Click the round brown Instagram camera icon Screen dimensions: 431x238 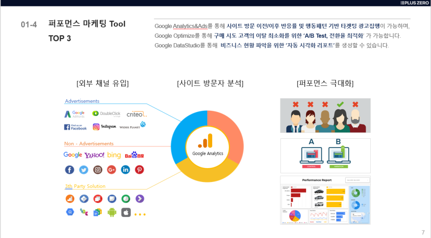pyautogui.click(x=98, y=170)
